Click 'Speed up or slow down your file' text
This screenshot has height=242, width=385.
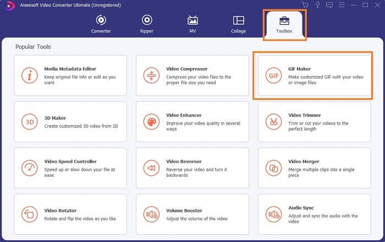tap(80, 172)
